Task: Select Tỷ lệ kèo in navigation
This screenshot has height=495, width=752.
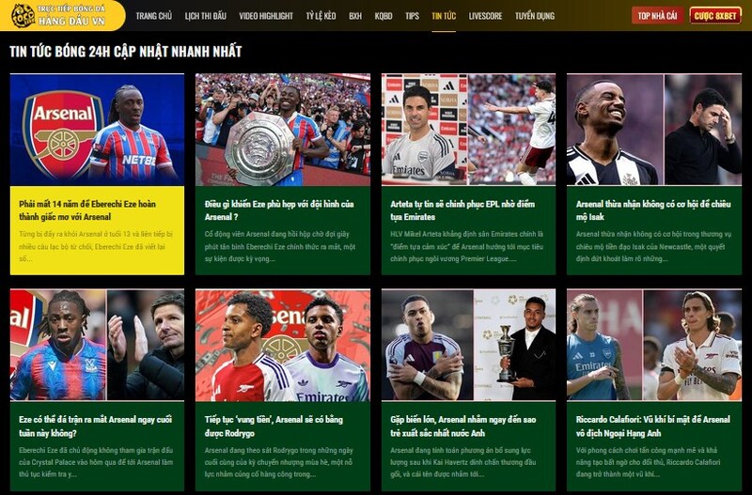Action: (x=321, y=16)
